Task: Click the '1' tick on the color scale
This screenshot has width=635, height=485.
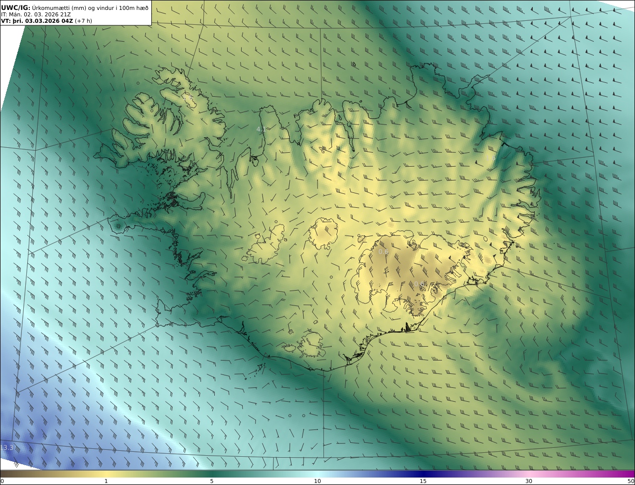Action: point(106,481)
